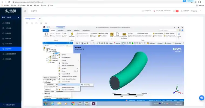The width and height of the screenshot is (205, 108).
Task: Expand the Graphics Properties section
Action: [x=43, y=80]
